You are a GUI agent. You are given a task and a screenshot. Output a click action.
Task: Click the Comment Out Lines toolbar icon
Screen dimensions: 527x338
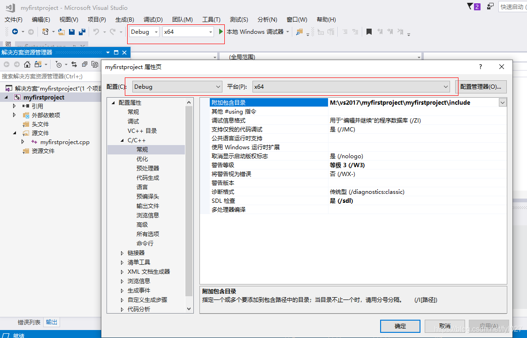click(x=345, y=31)
